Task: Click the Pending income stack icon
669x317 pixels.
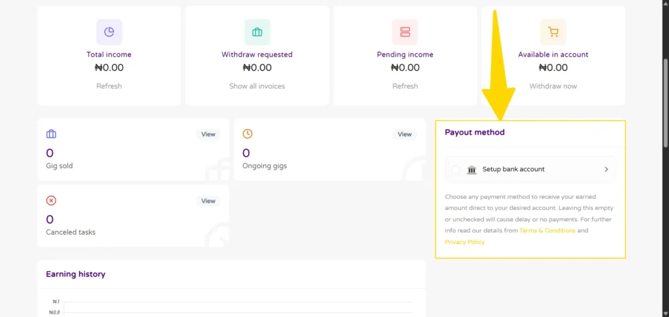Action: pos(405,31)
